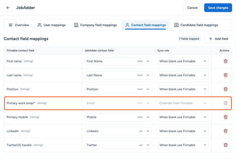Expand the sync rule dropdown for Position

click(x=183, y=89)
